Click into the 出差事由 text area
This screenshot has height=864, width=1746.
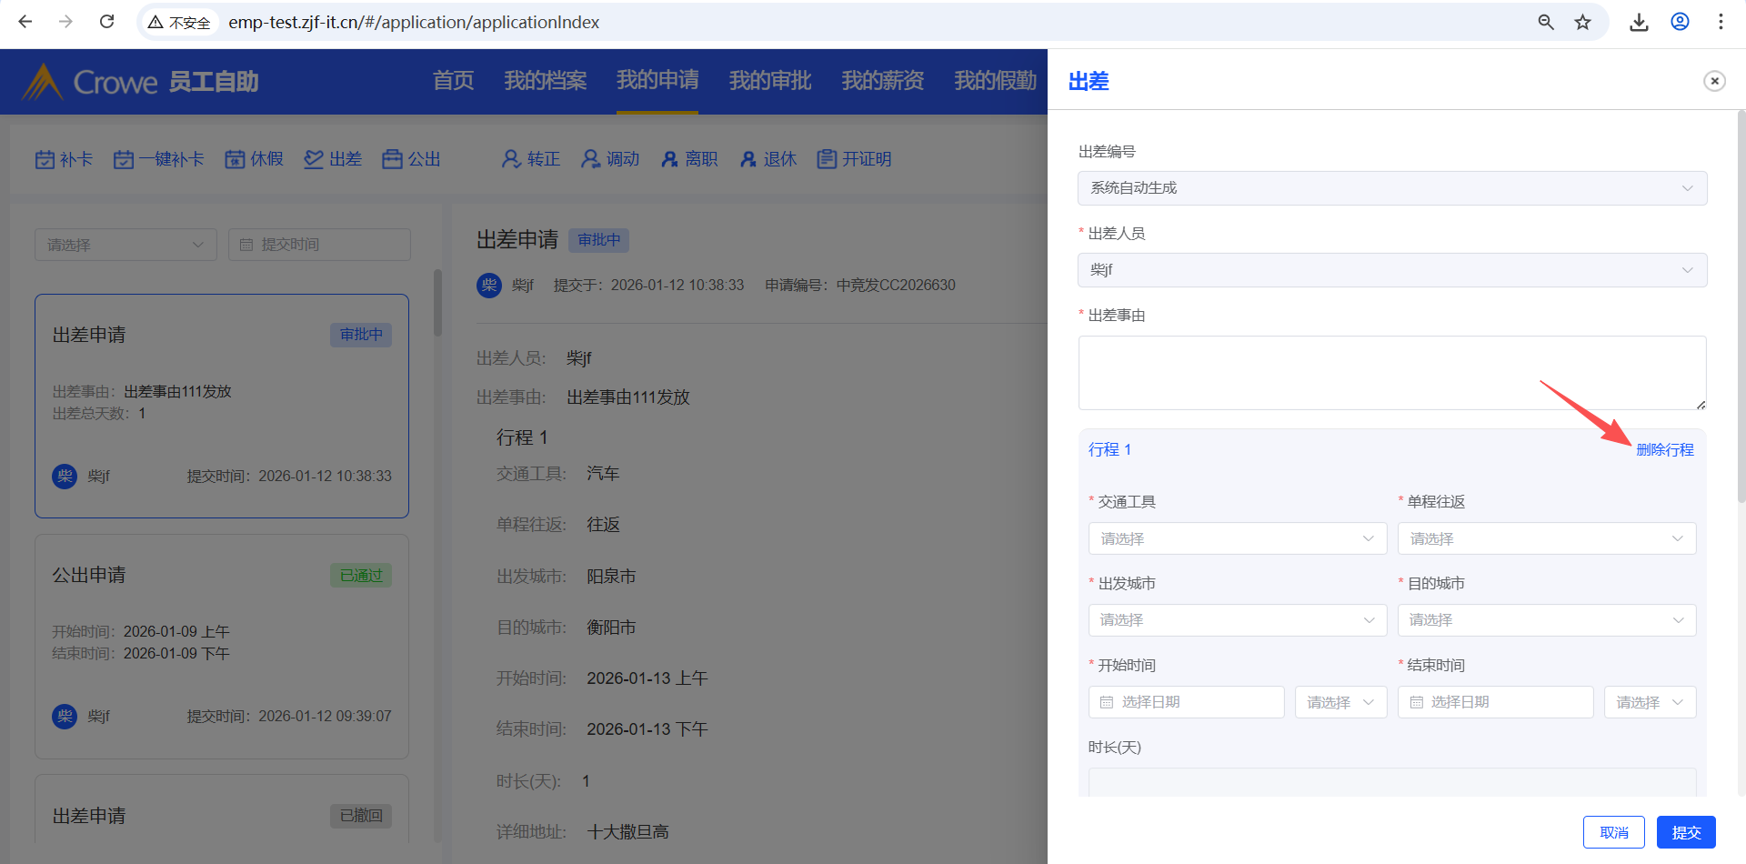coord(1391,373)
